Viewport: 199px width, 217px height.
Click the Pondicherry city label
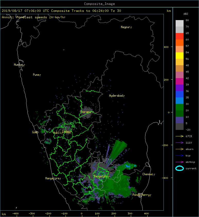click(141, 195)
